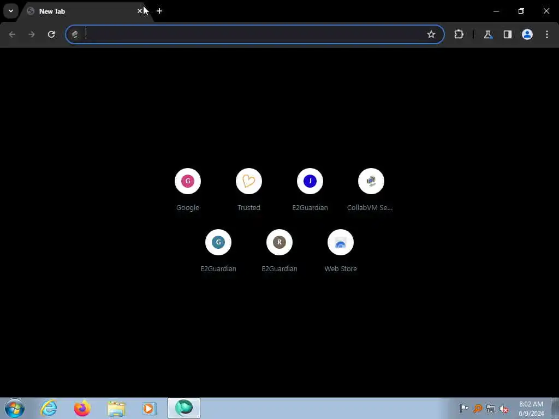Screen dimensions: 559x419
Task: Focus the address bar input field
Action: (253, 34)
